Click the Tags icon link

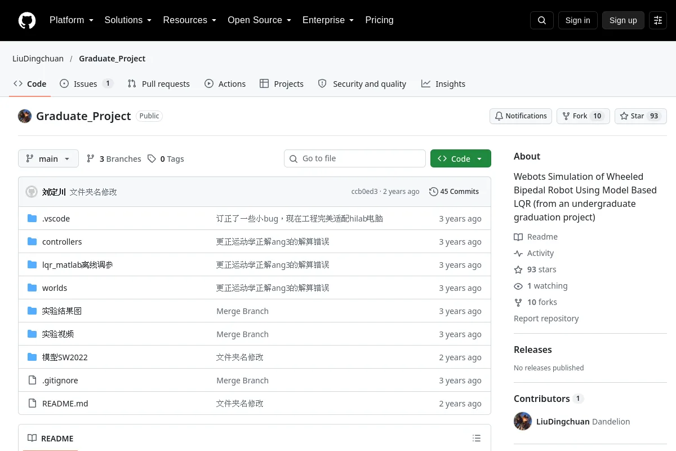coord(152,159)
